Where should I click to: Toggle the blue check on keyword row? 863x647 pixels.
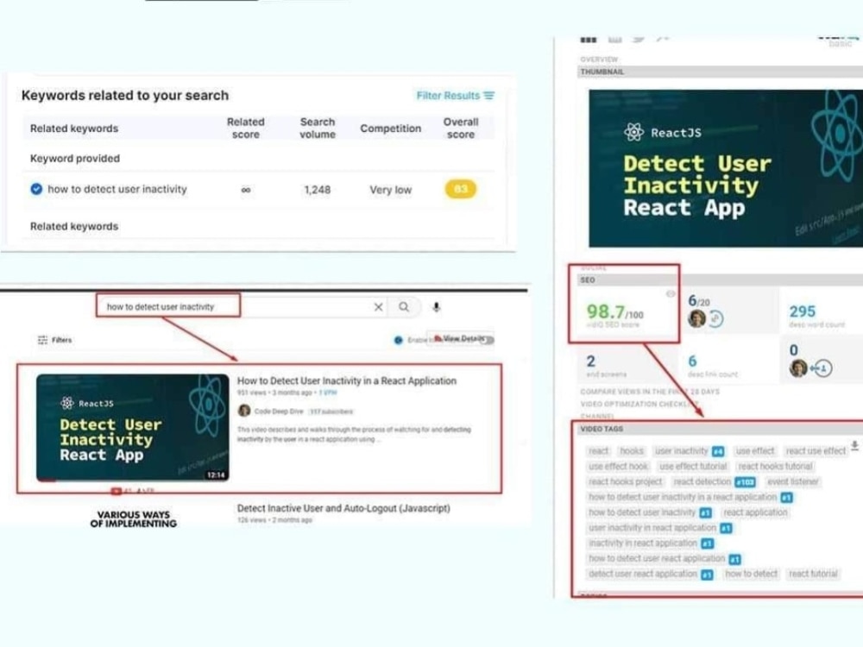36,189
